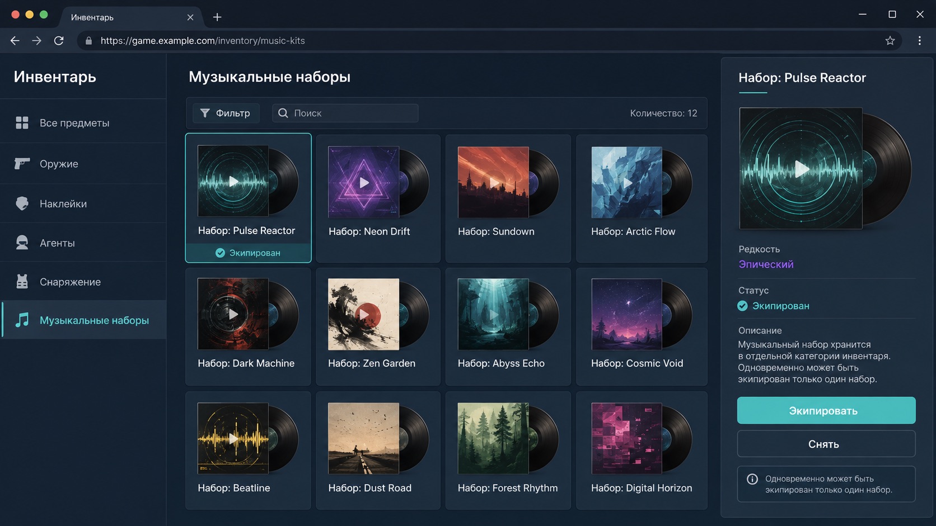Play the Sundown kit preview
This screenshot has width=936, height=526.
494,182
